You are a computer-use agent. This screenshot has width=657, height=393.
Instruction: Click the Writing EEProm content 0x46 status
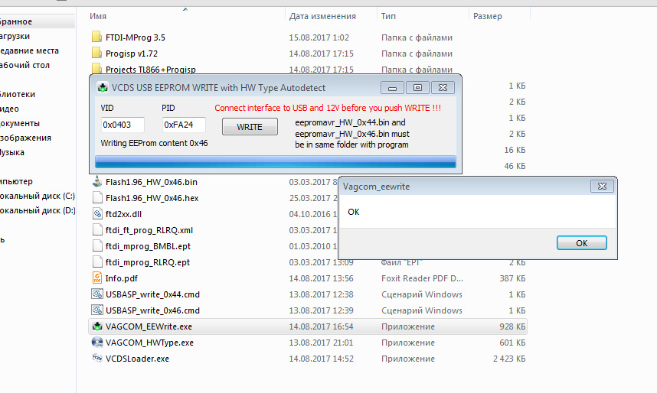[154, 143]
